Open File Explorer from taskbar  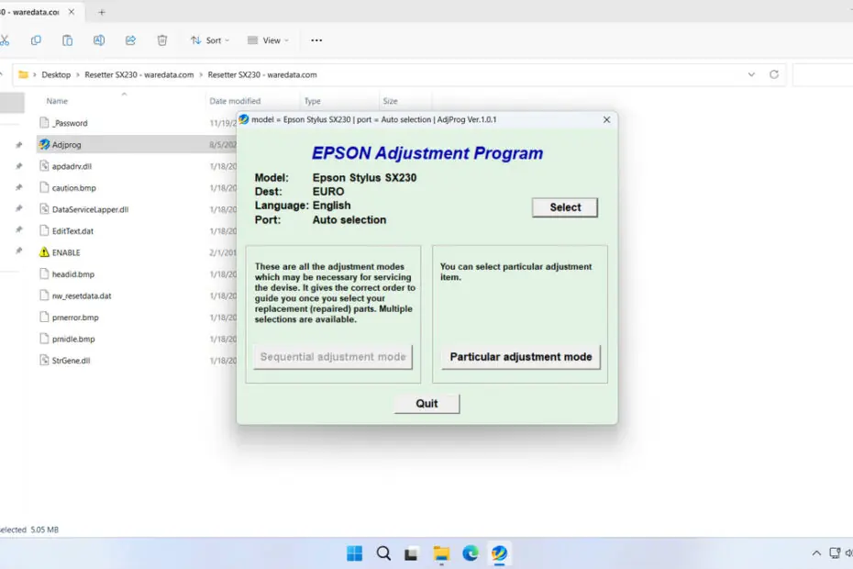(441, 553)
